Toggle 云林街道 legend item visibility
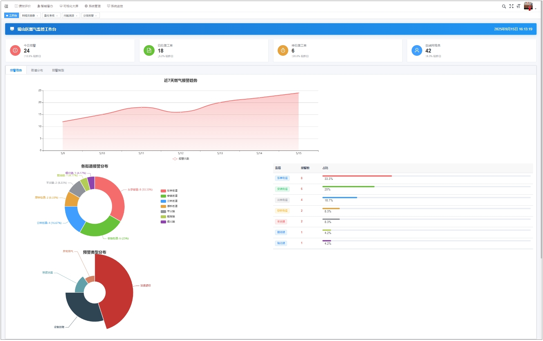The image size is (543, 341). [x=169, y=201]
